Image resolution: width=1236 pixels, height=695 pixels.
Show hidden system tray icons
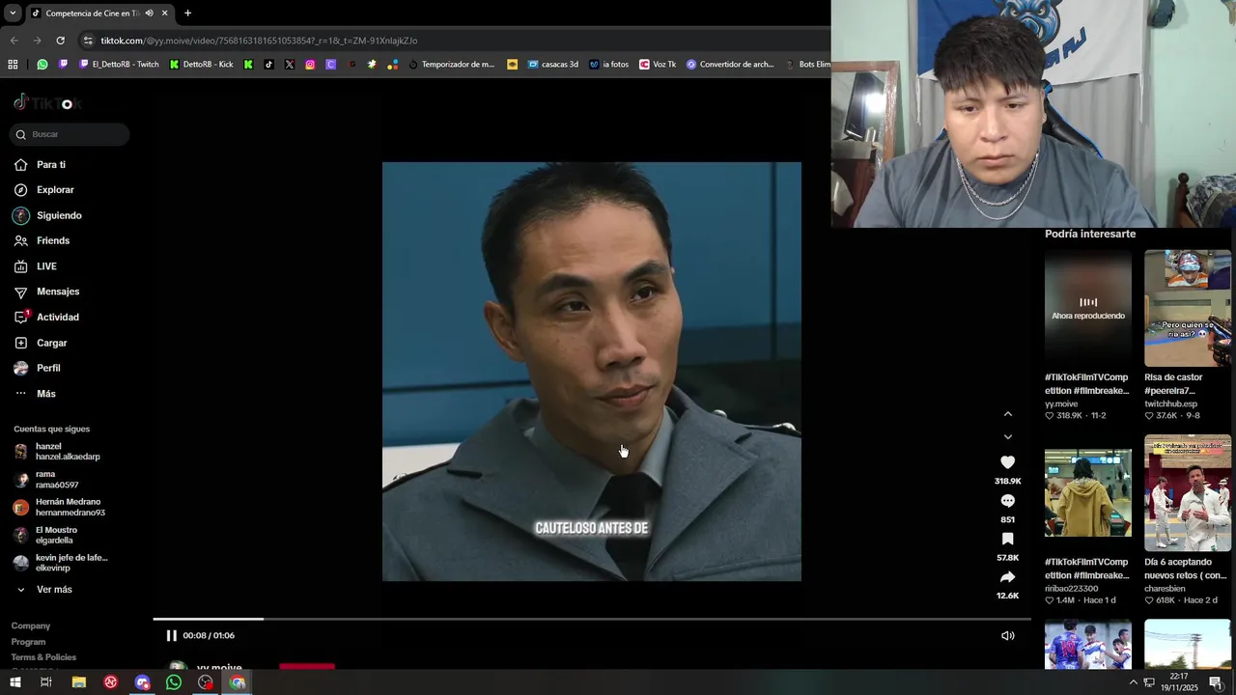coord(1134,682)
